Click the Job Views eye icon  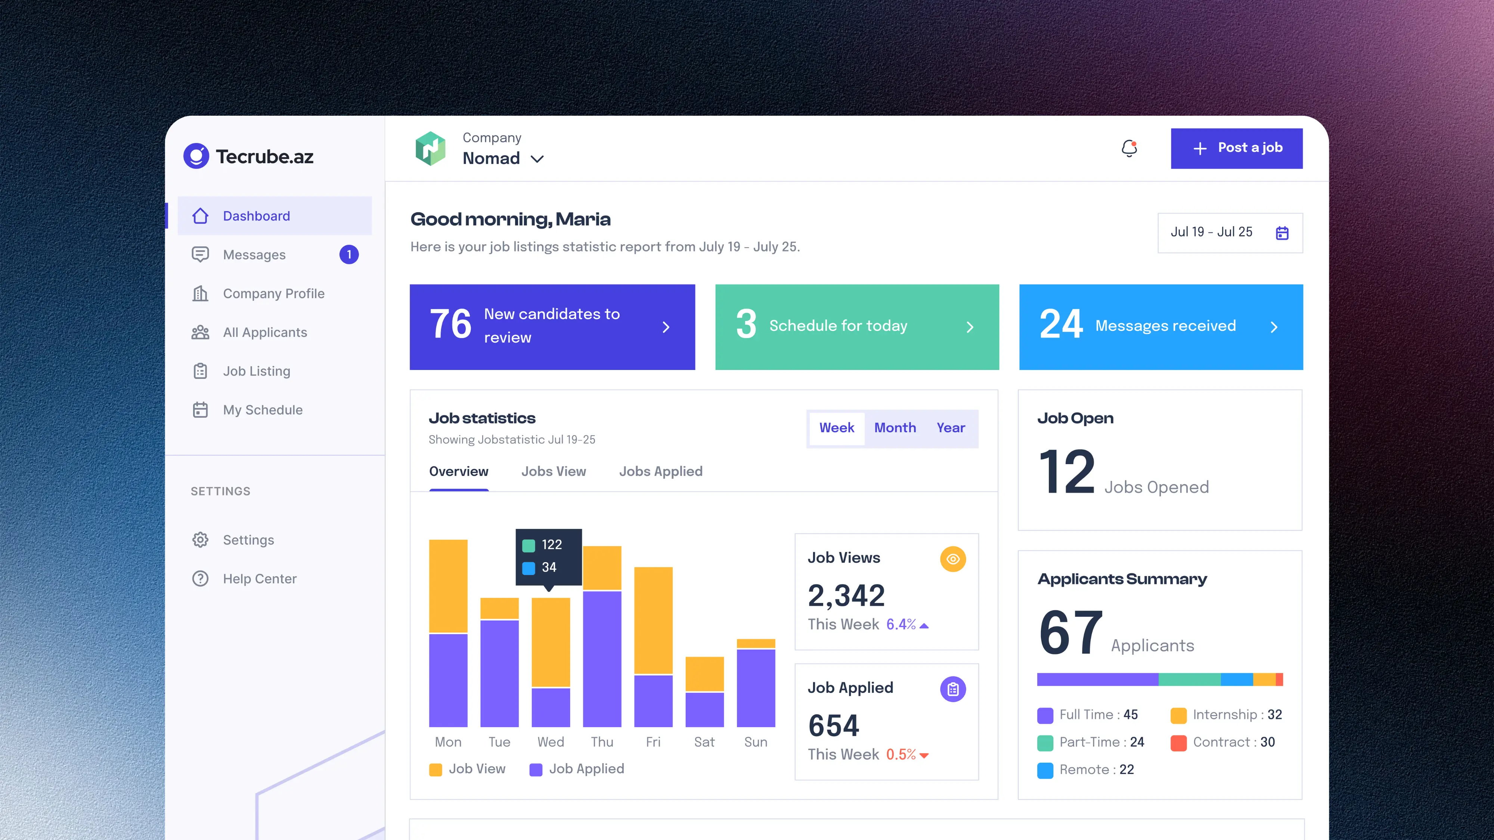(952, 559)
